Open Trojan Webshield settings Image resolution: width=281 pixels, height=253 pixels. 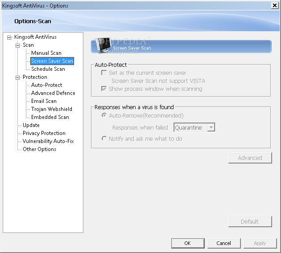coord(52,109)
